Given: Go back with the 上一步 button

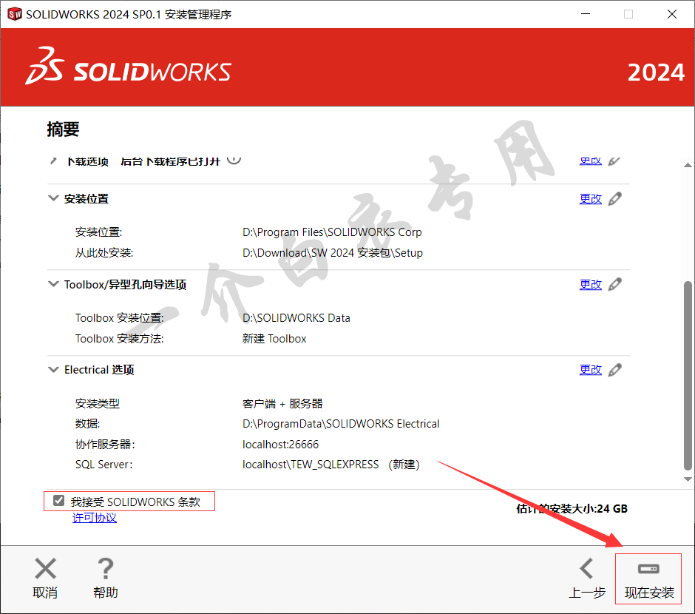Looking at the screenshot, I should coord(587,579).
